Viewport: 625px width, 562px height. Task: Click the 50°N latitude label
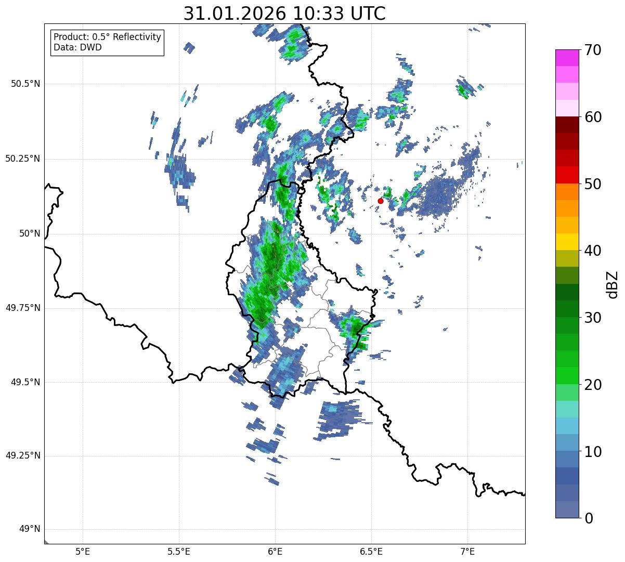tap(30, 233)
